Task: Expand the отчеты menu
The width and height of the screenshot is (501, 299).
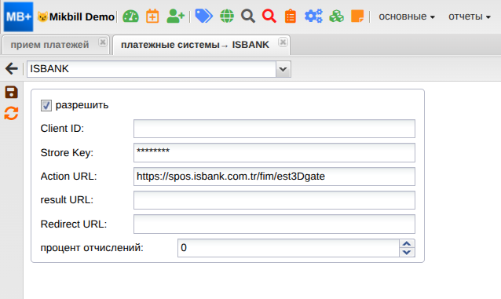Action: click(x=470, y=16)
